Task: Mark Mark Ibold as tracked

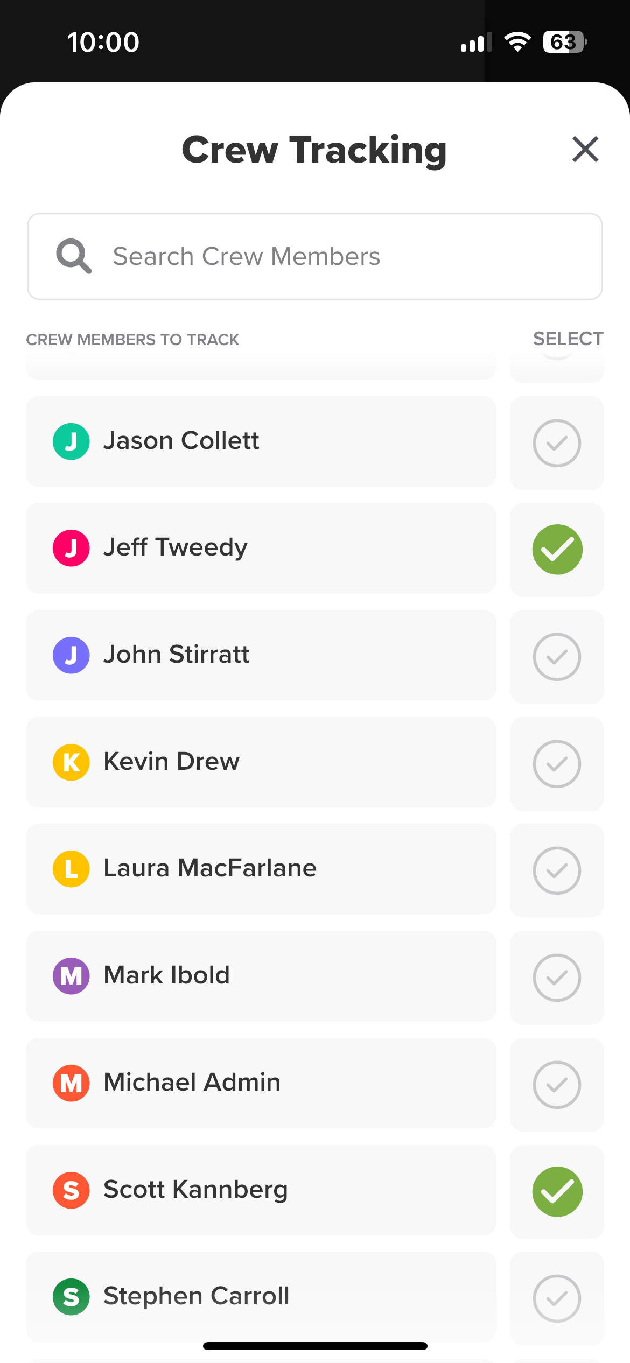Action: pos(557,978)
